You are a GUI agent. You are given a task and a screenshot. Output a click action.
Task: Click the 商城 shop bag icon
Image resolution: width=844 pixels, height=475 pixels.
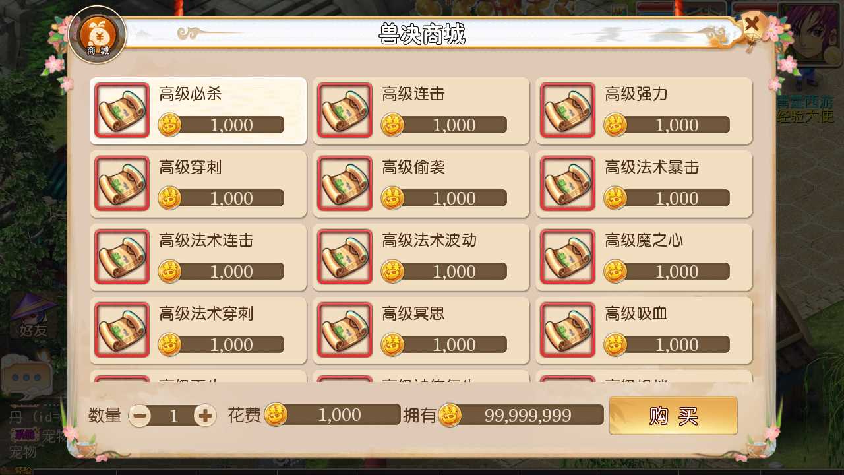pos(98,35)
